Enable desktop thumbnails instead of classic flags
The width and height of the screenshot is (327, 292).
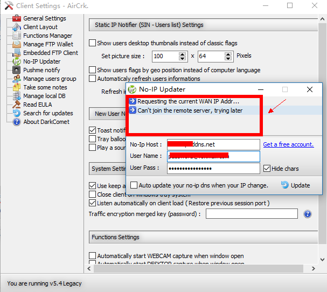tap(92, 43)
